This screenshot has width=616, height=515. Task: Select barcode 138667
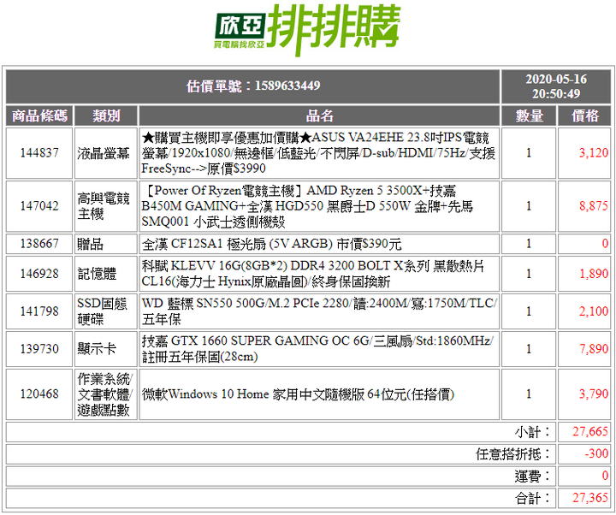[x=39, y=244]
